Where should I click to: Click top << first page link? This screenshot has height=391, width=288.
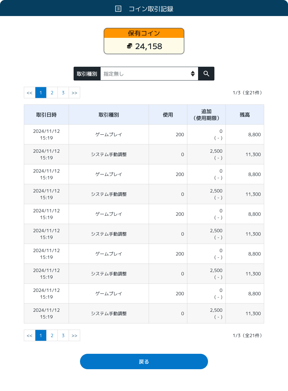pos(29,93)
